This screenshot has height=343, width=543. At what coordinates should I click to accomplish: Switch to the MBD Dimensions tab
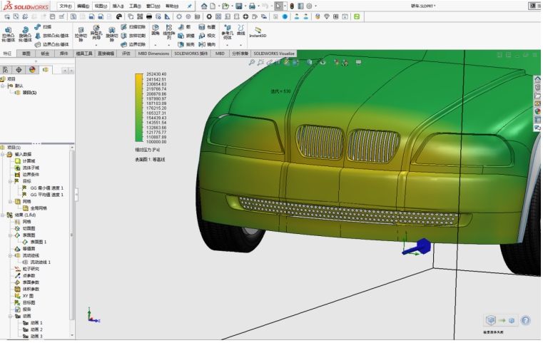tap(153, 53)
